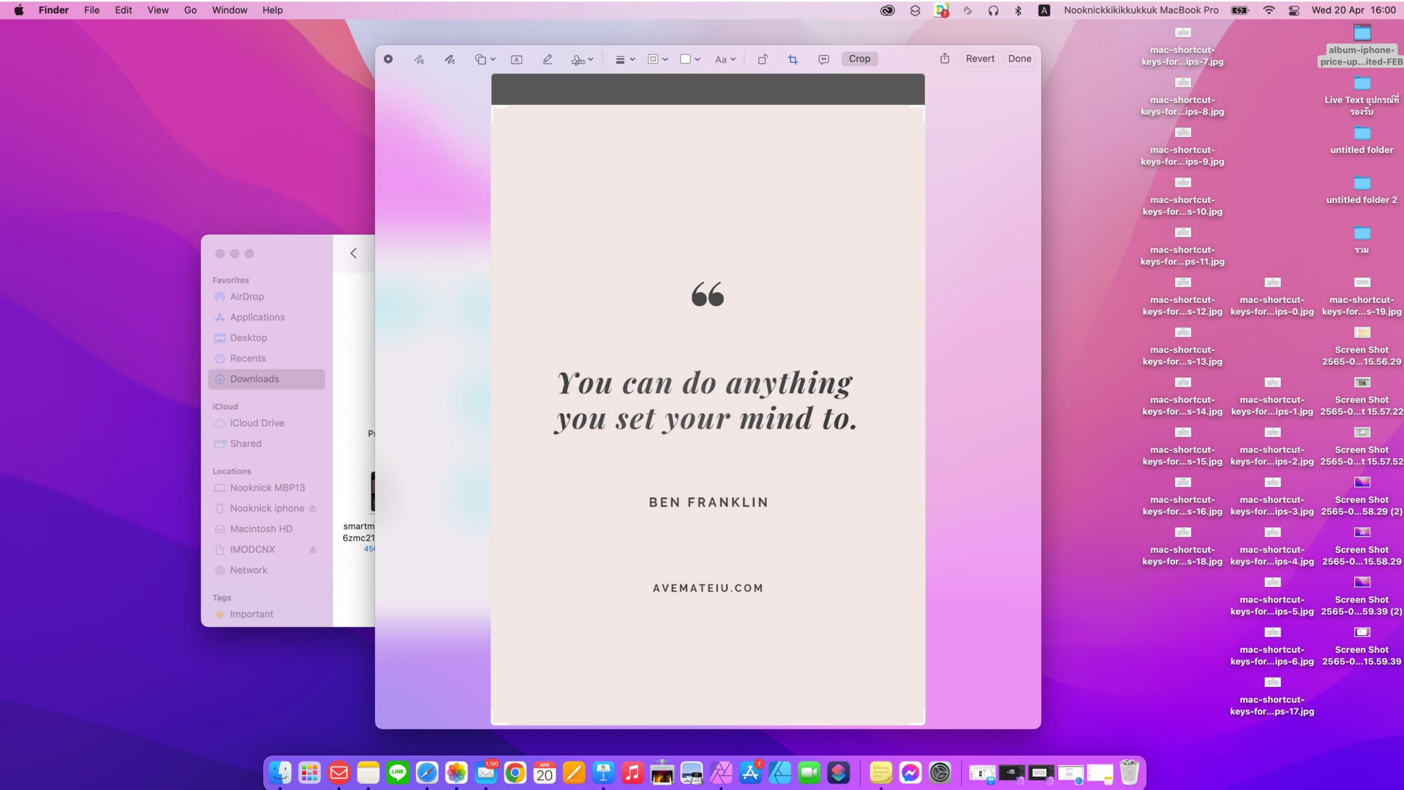
Task: Open the Window menu in menu bar
Action: point(229,10)
